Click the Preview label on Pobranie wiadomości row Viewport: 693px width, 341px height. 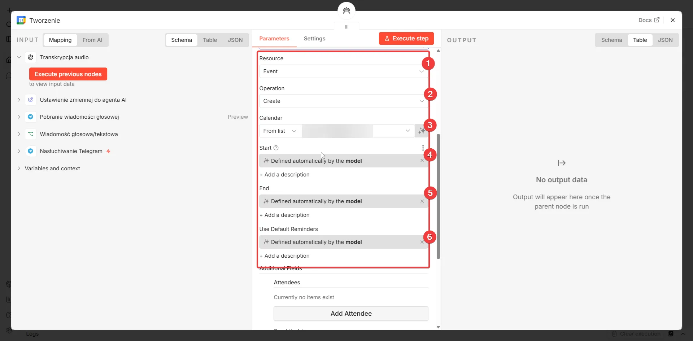[x=238, y=117]
